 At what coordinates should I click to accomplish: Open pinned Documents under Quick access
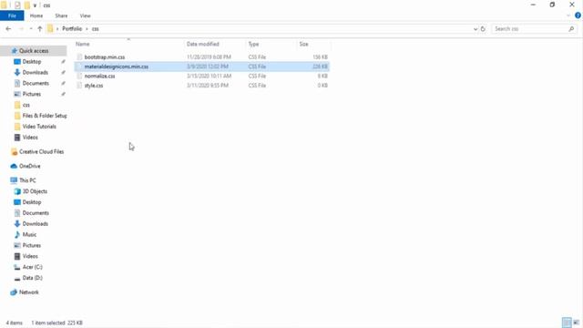36,83
